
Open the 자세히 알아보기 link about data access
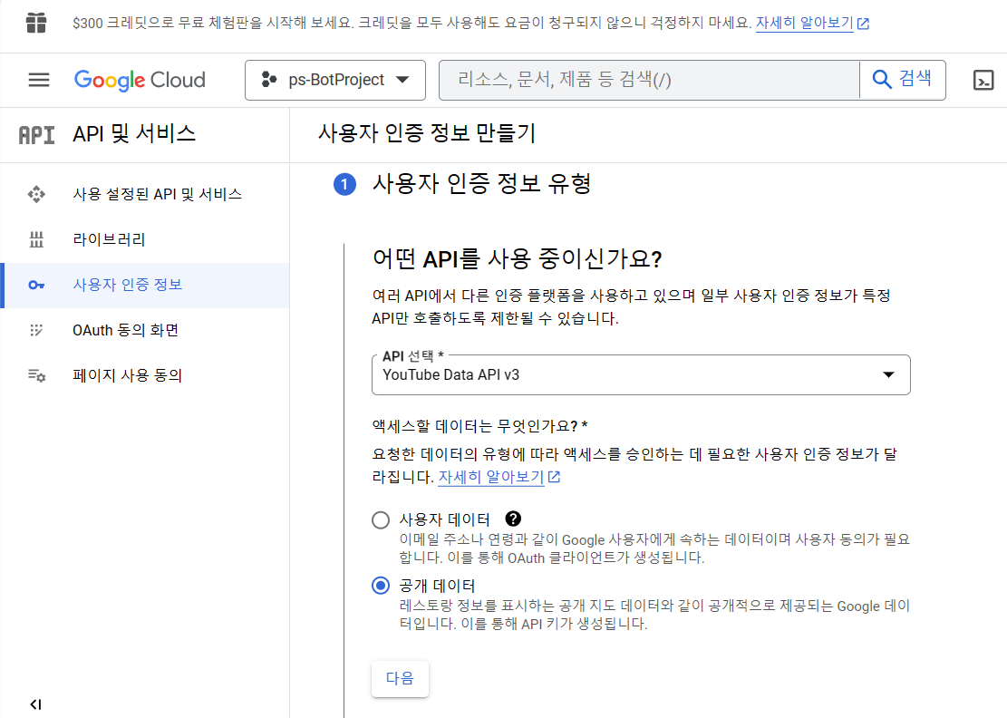pos(499,477)
